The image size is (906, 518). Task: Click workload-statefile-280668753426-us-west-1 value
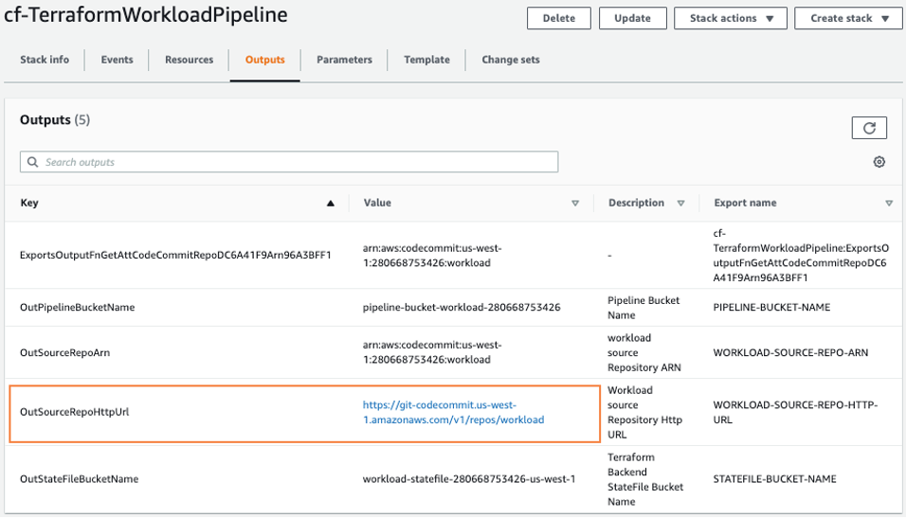point(469,479)
